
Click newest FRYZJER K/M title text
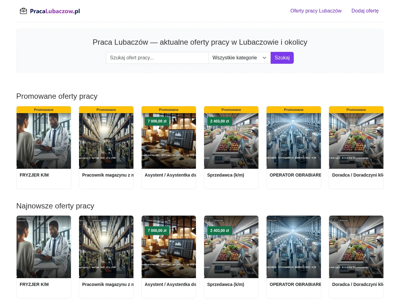point(34,284)
